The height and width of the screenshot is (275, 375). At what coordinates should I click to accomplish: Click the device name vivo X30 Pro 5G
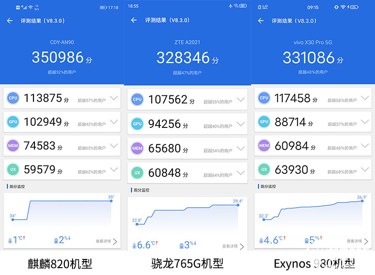313,43
